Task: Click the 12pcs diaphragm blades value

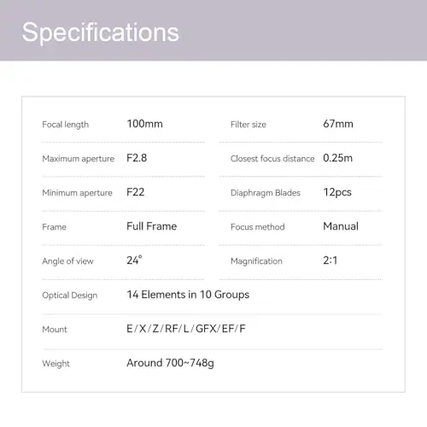Action: (x=337, y=193)
